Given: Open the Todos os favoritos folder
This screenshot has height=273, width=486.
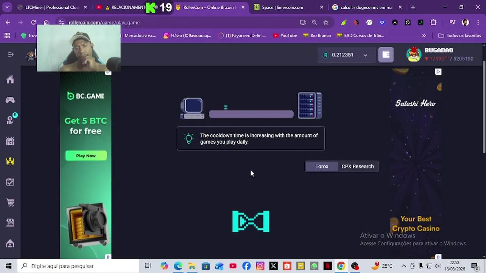Looking at the screenshot, I should (460, 35).
